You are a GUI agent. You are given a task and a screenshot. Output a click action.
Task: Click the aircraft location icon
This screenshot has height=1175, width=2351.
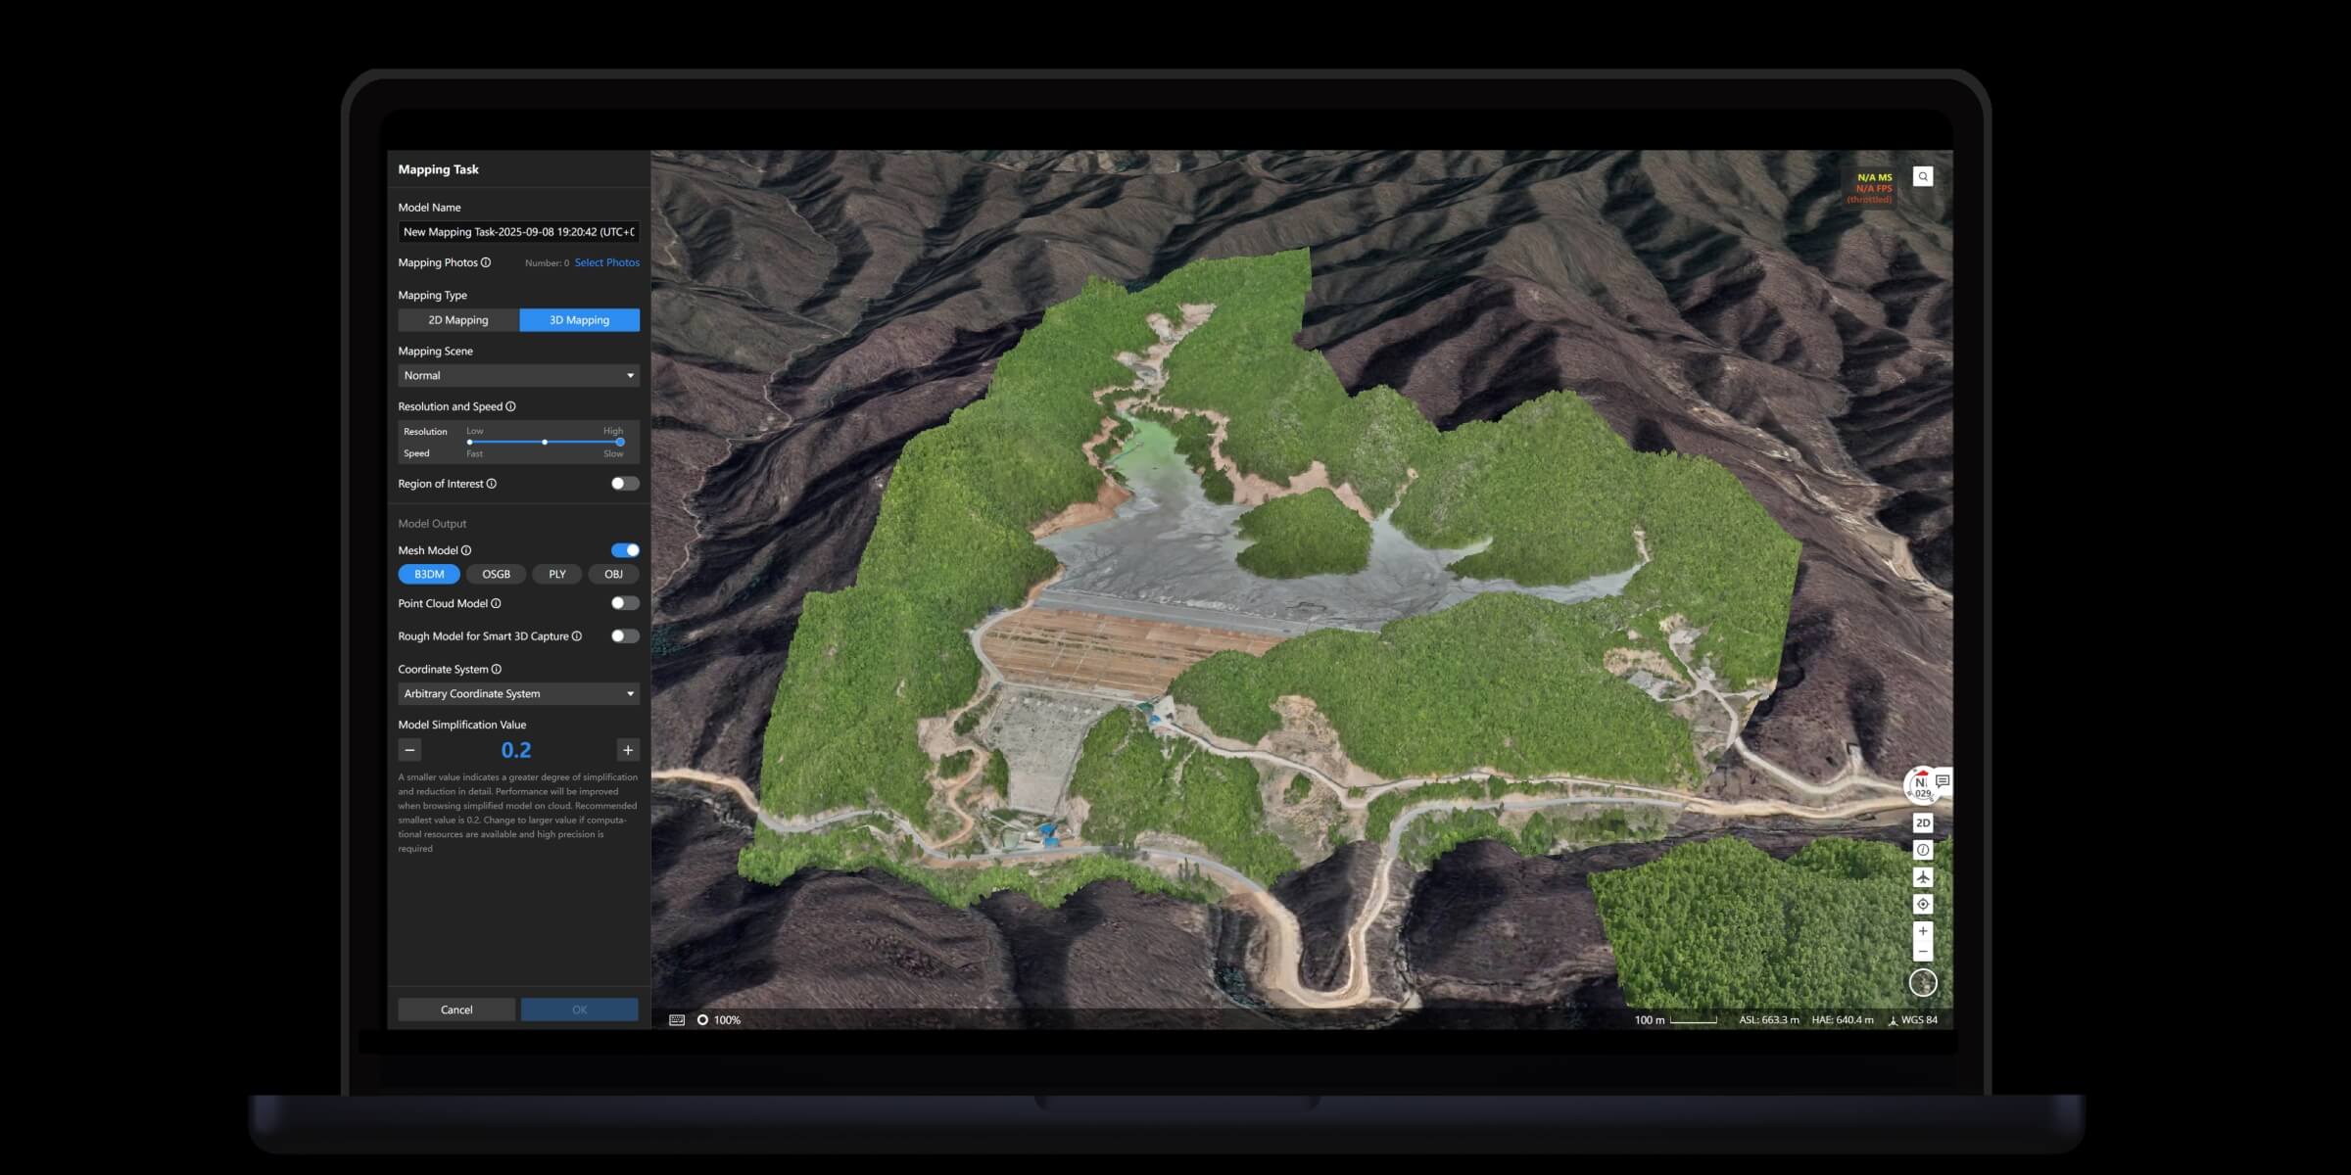1923,877
